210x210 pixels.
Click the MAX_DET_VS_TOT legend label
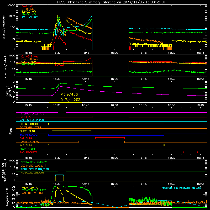coord(33,193)
